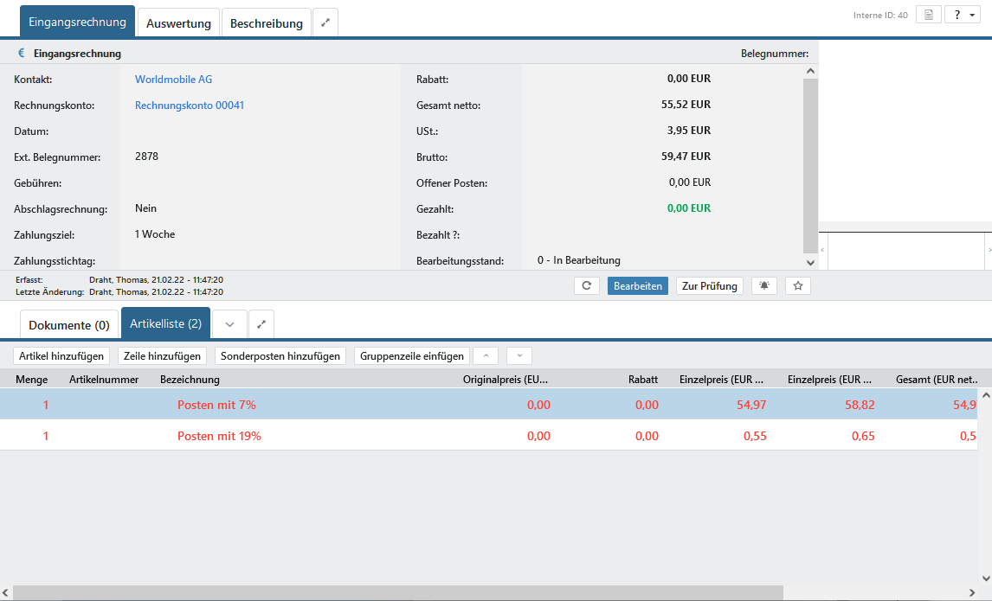992x601 pixels.
Task: Mark invoice as favorite with star
Action: [x=798, y=286]
